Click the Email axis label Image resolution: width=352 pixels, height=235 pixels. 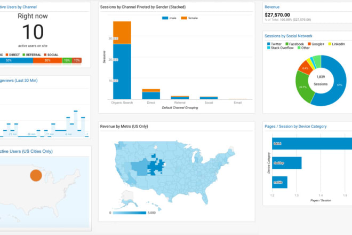pos(238,103)
